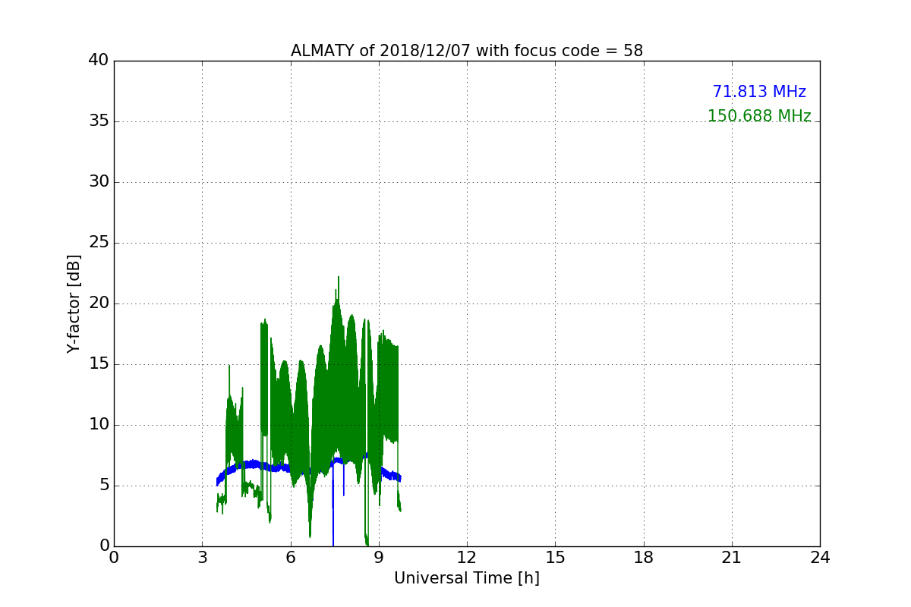
Task: Click the x-axis tick label 12
Action: 467,558
